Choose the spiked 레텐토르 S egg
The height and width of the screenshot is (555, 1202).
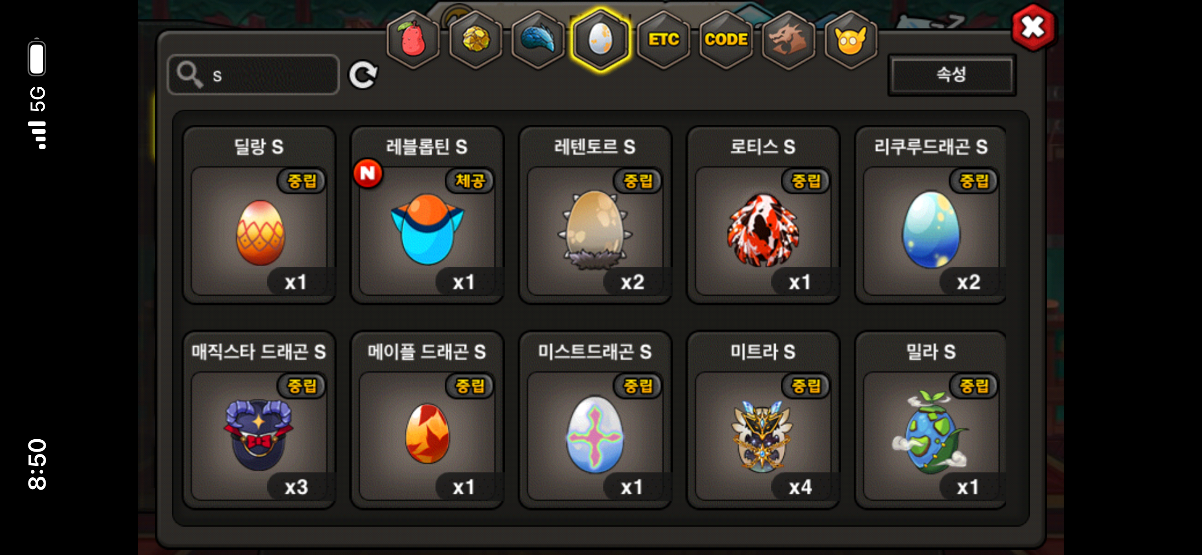pyautogui.click(x=595, y=215)
